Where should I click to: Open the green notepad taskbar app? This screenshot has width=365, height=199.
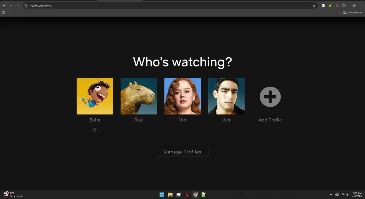click(x=204, y=195)
